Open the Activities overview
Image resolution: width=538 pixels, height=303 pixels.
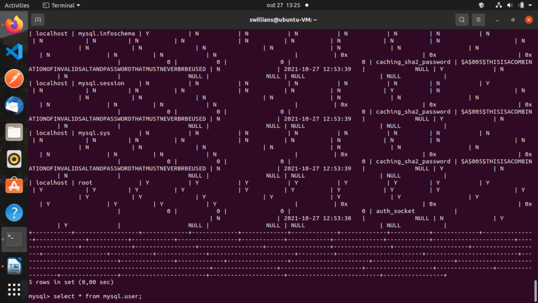pyautogui.click(x=17, y=5)
